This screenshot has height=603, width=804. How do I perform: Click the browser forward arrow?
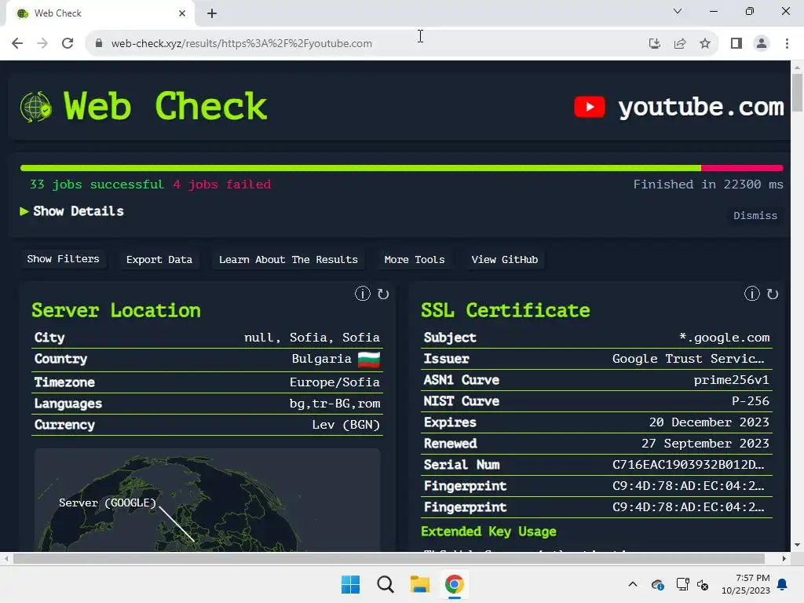[42, 43]
